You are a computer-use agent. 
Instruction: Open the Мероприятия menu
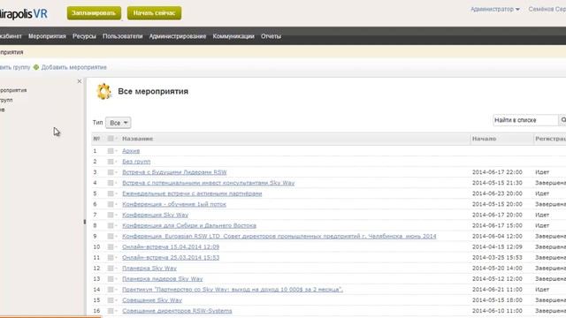click(47, 36)
